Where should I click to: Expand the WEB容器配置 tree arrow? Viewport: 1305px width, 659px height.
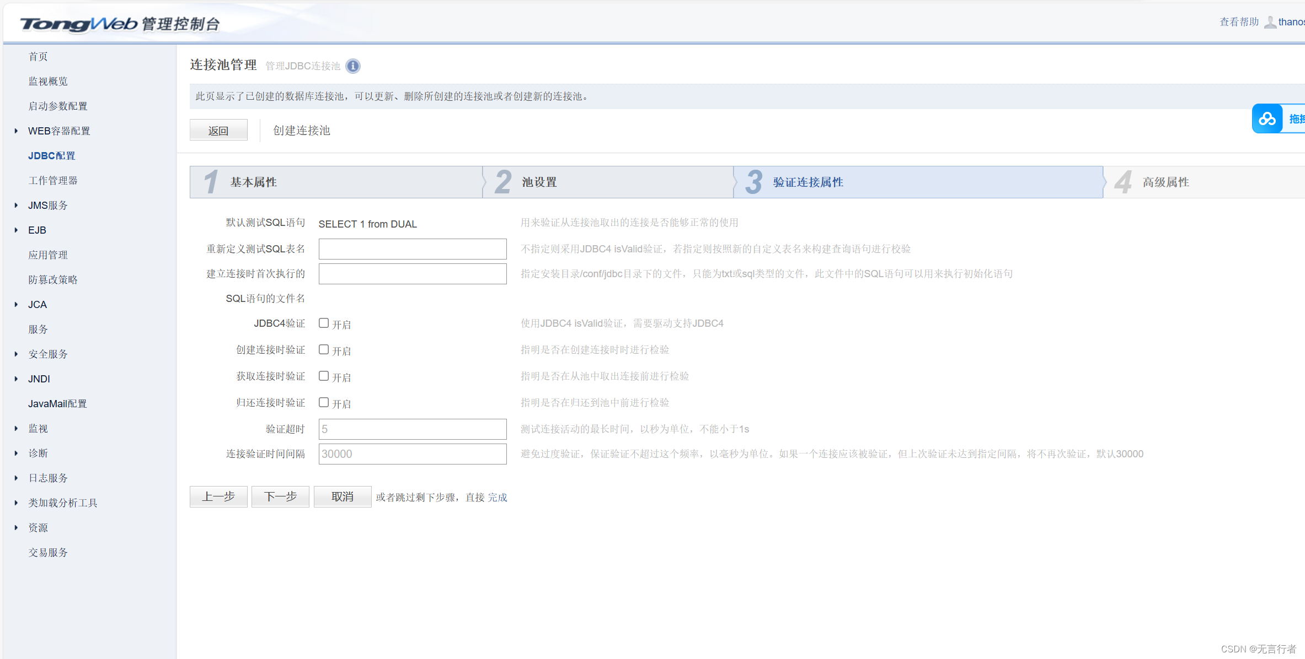(16, 131)
